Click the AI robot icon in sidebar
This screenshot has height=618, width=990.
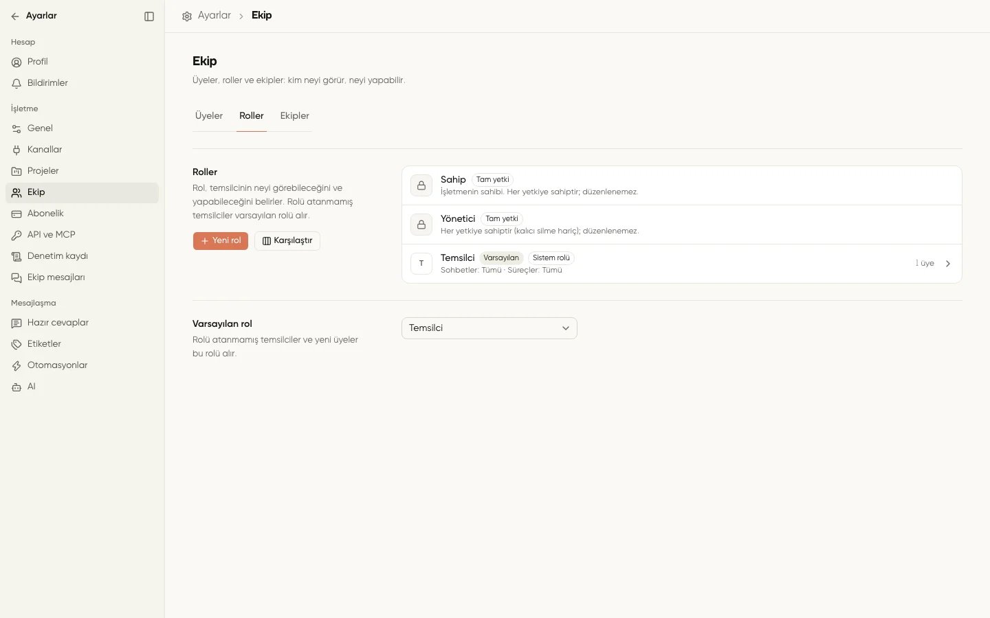point(16,387)
